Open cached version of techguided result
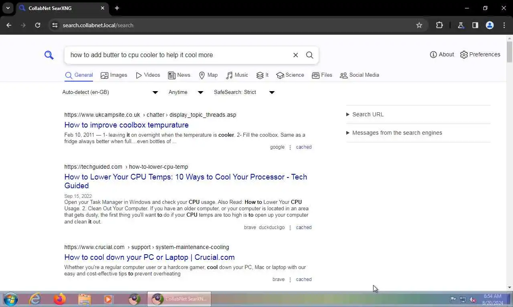 [304, 227]
